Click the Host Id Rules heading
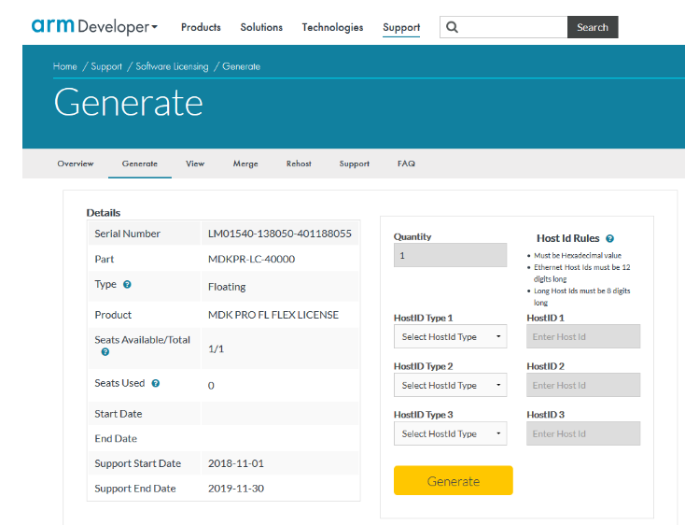685x525 pixels. pyautogui.click(x=567, y=238)
